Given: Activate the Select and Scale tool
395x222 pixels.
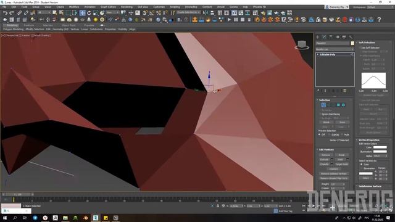Looking at the screenshot, I should [x=96, y=13].
